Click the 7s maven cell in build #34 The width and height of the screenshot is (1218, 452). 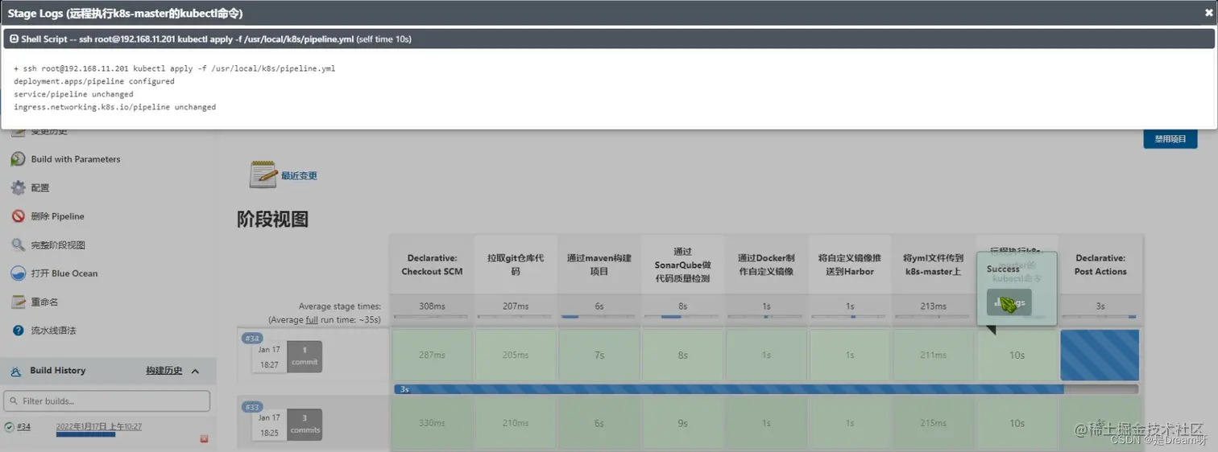(599, 355)
